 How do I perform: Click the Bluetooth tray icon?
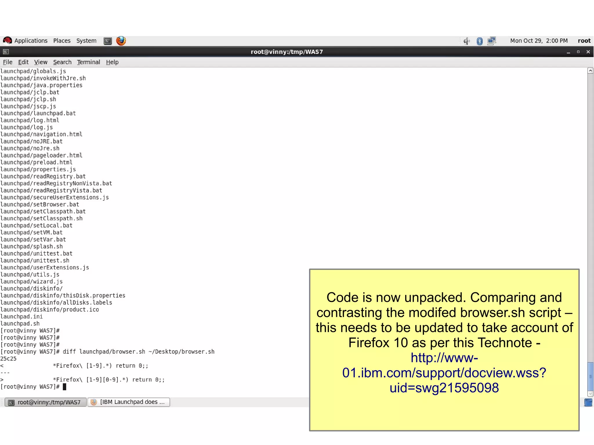click(479, 41)
